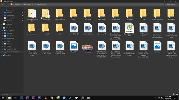Image resolution: width=179 pixels, height=100 pixels.
Task: Expand the Local Disk (C:) chevron
Action: click(3, 49)
